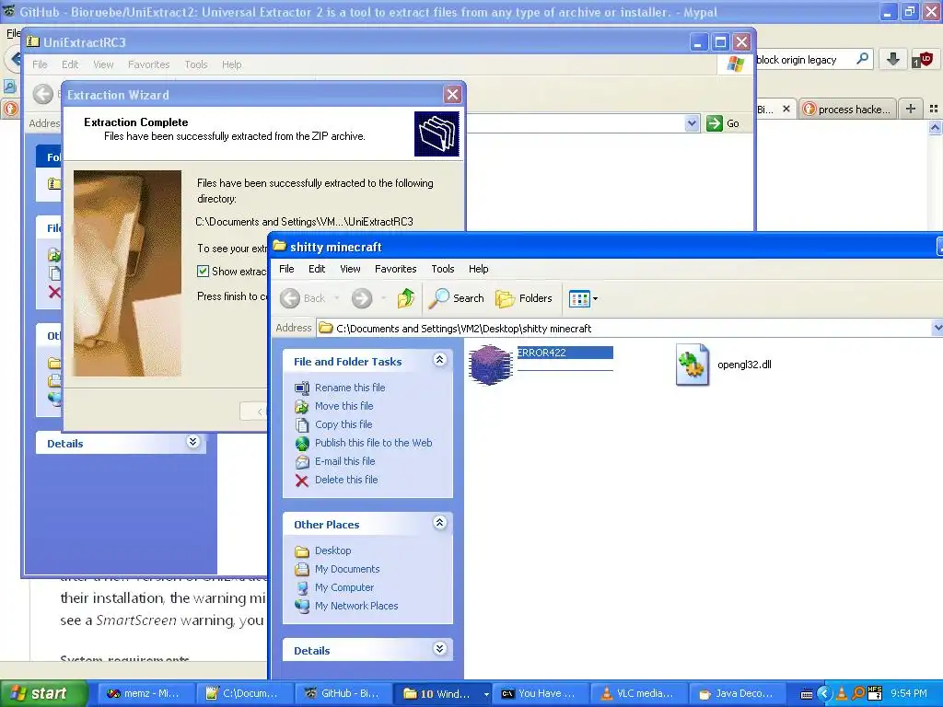Open the 10 Wind... grouped taskbar item

click(x=443, y=694)
